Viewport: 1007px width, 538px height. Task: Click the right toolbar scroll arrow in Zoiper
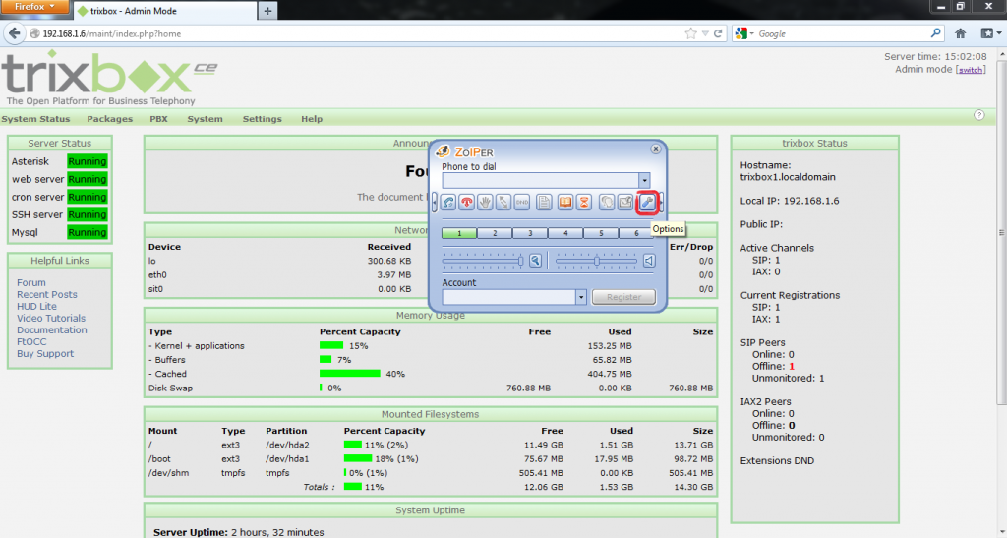(x=662, y=203)
